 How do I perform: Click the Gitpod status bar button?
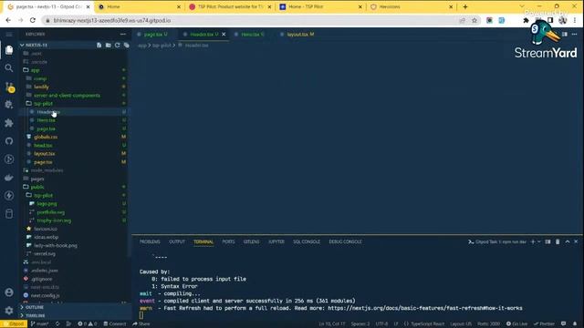pyautogui.click(x=14, y=324)
